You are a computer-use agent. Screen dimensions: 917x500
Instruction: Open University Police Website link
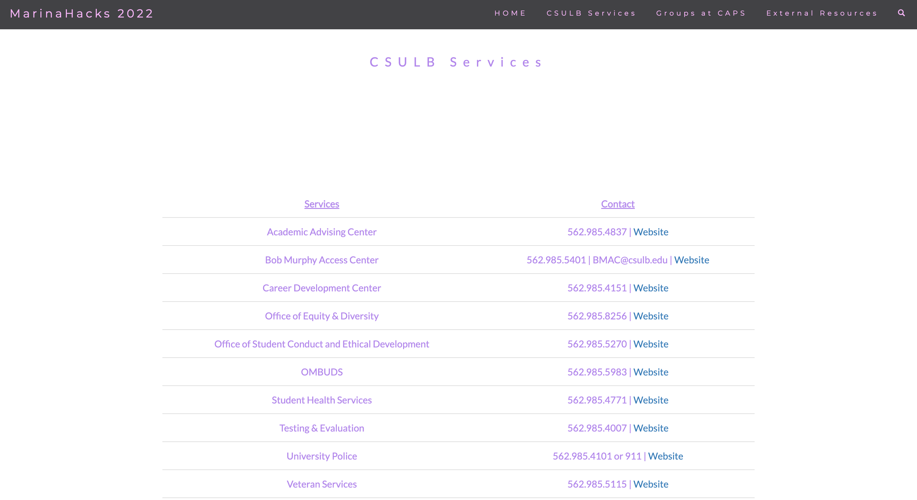pos(665,456)
